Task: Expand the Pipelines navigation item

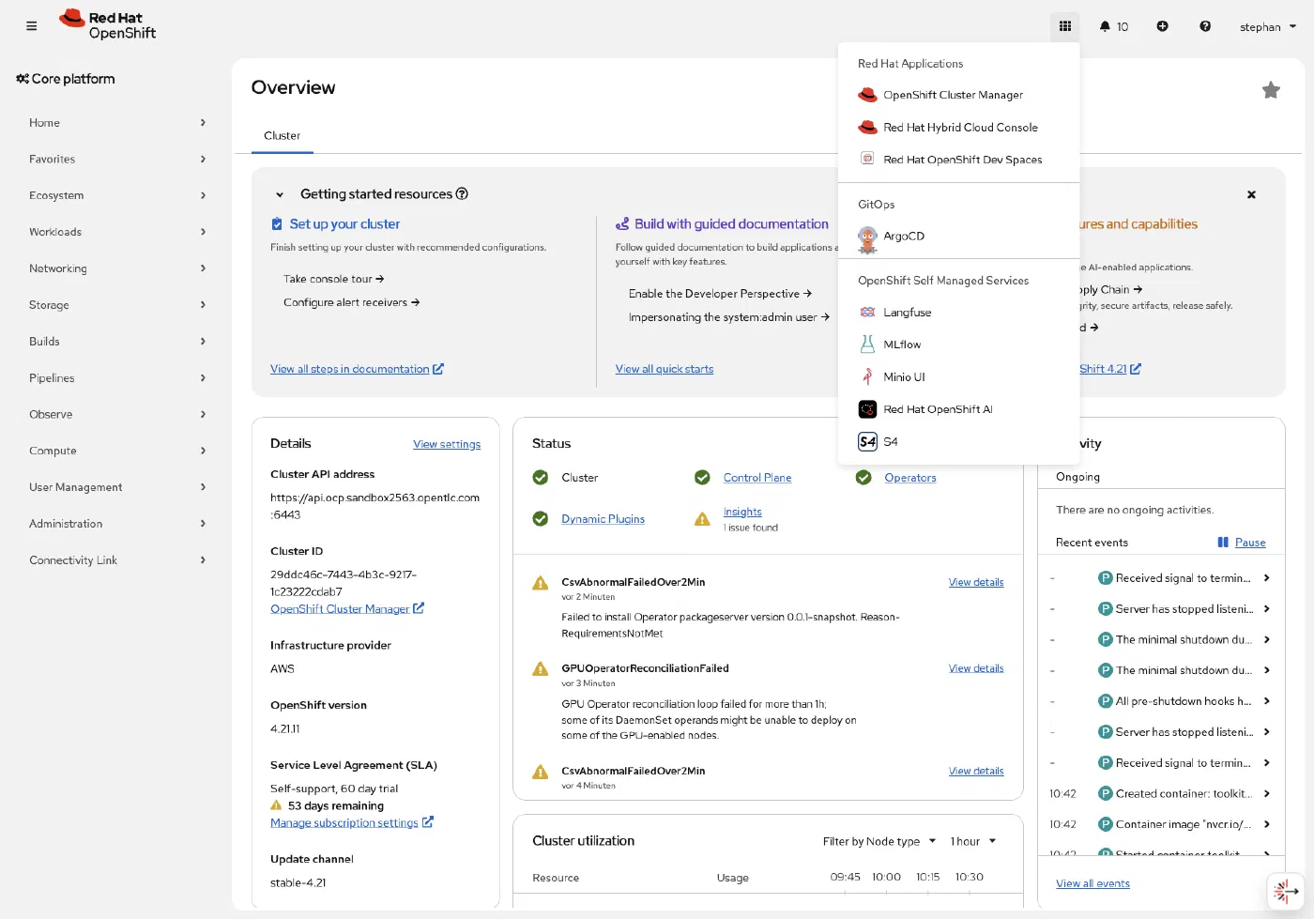Action: [117, 377]
